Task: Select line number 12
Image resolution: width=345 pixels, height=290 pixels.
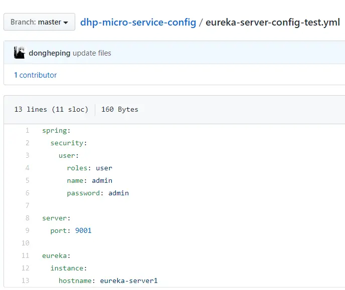Action: (26, 268)
